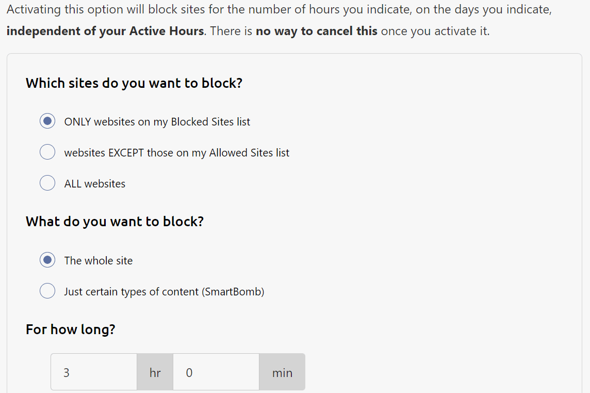Screen dimensions: 590x393
Task: Click the 'hr' unit addon
Action: pos(155,372)
